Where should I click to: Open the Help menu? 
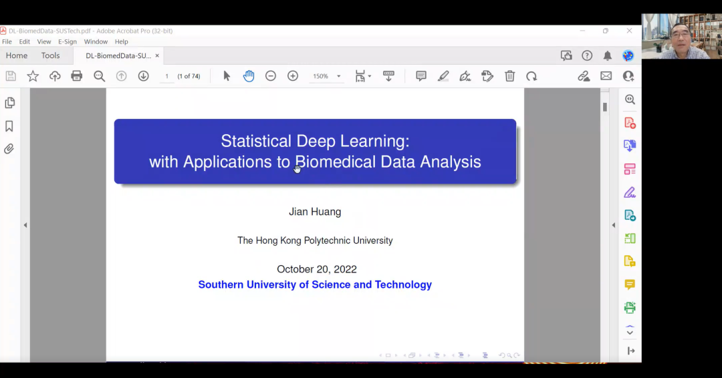(122, 41)
